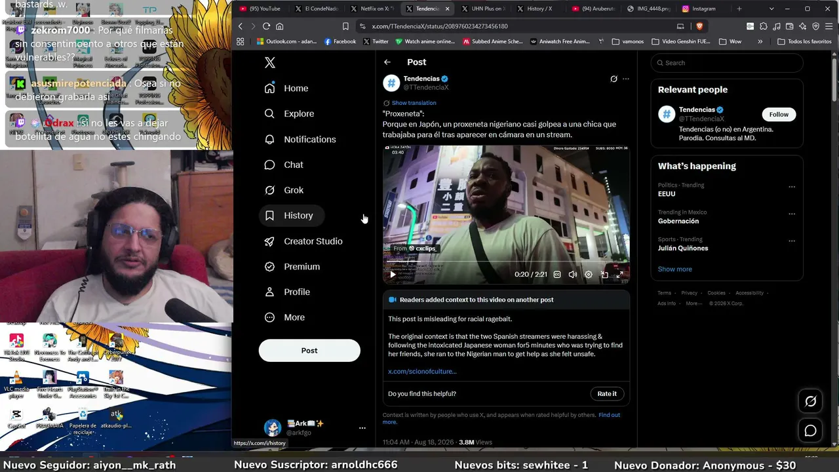839x472 pixels.
Task: Seek on the video progress bar
Action: click(x=506, y=262)
